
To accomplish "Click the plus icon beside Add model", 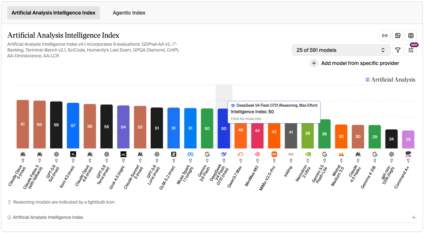I will point(314,63).
